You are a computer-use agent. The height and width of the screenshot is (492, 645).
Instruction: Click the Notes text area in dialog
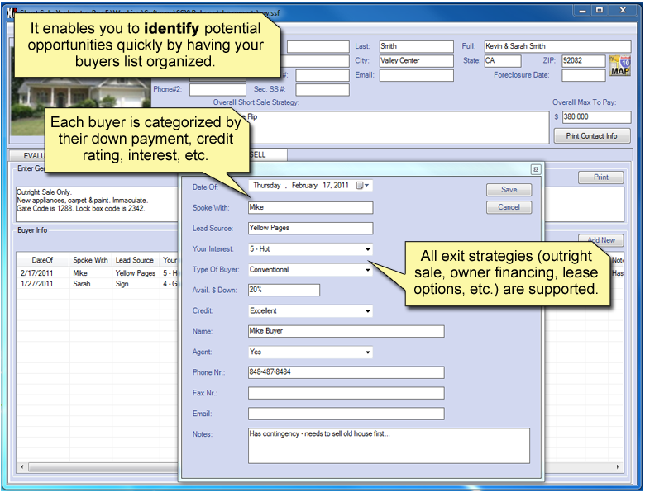click(x=389, y=446)
